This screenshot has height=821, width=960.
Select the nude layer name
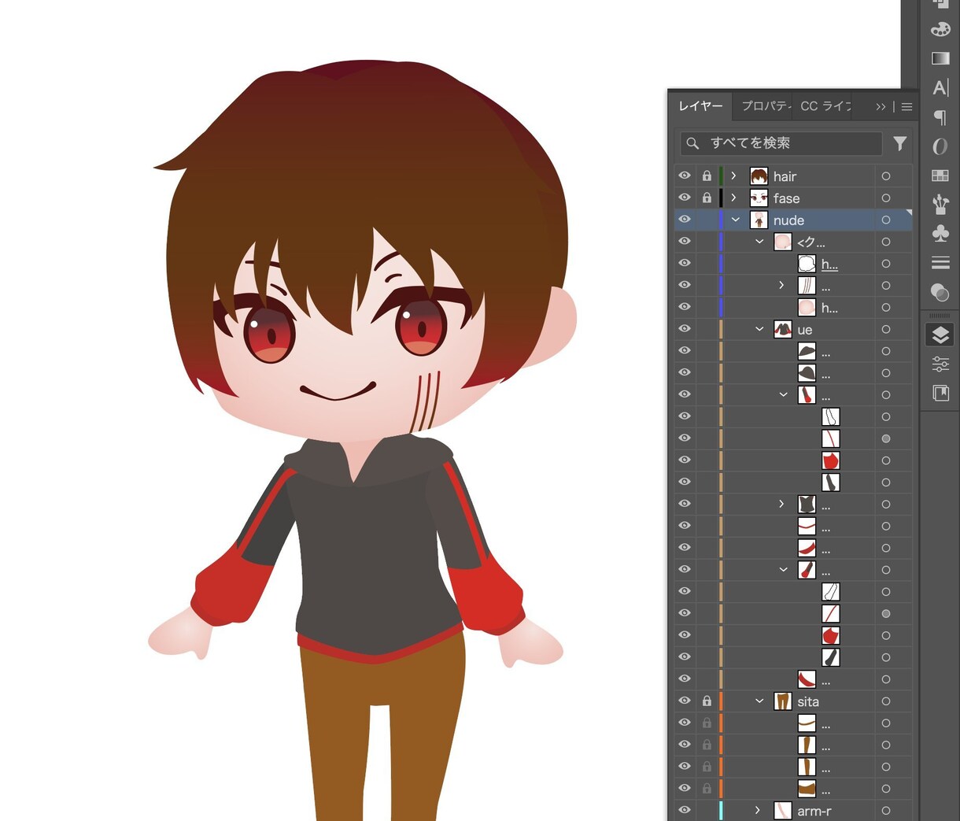tap(788, 220)
